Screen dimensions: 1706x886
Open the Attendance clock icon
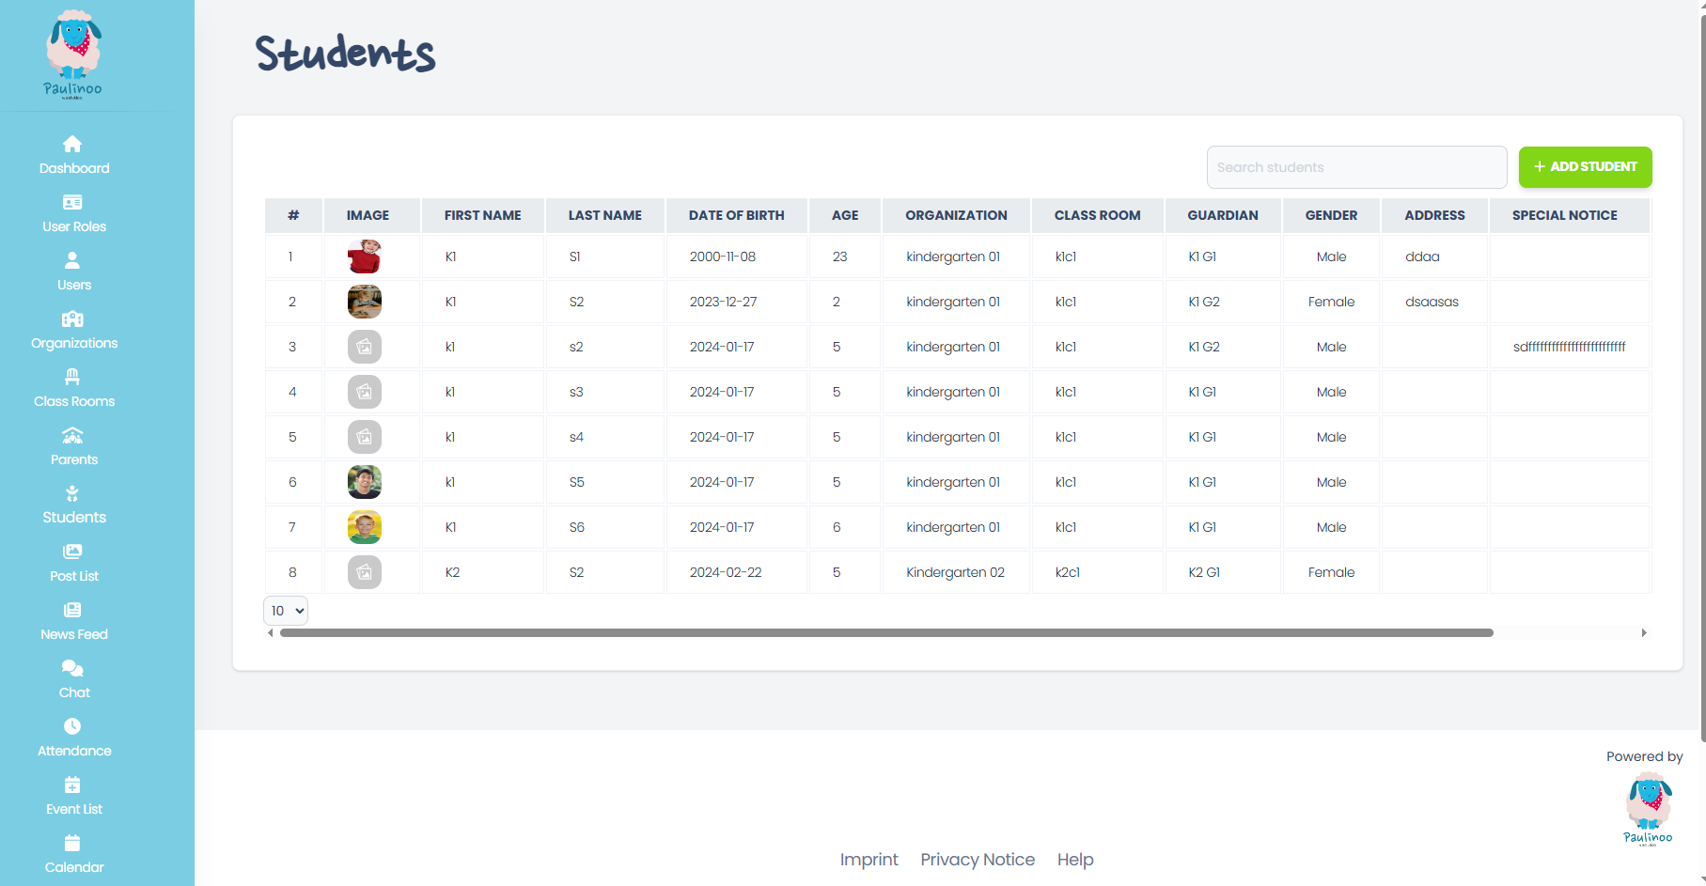click(73, 738)
